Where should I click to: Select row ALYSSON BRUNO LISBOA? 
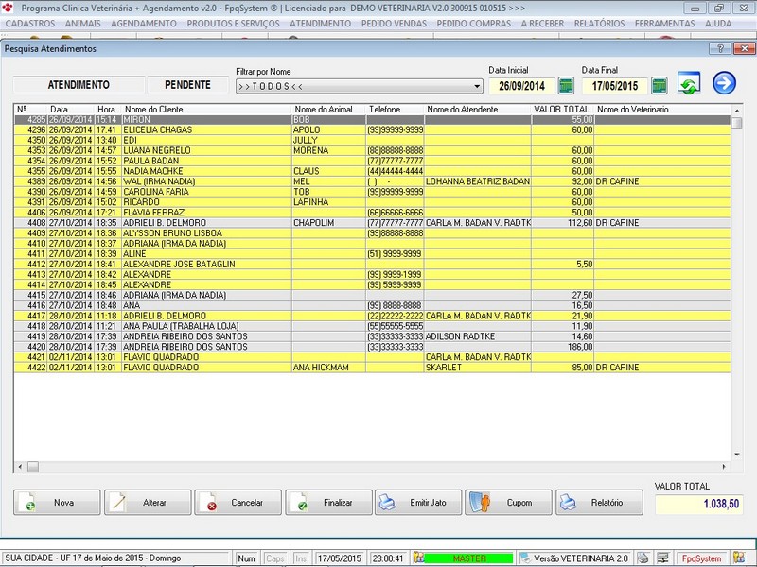point(372,233)
